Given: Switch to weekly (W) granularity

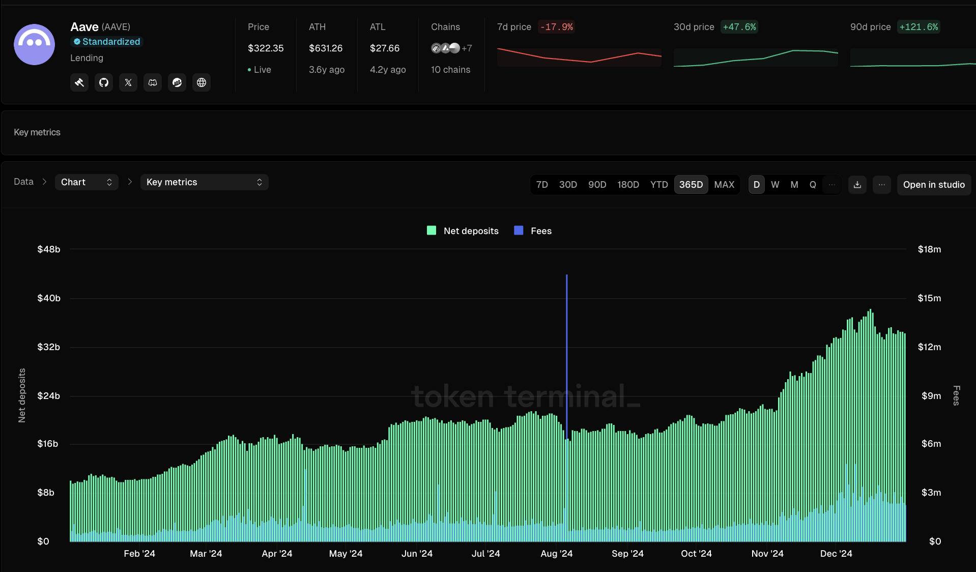Looking at the screenshot, I should (x=775, y=185).
